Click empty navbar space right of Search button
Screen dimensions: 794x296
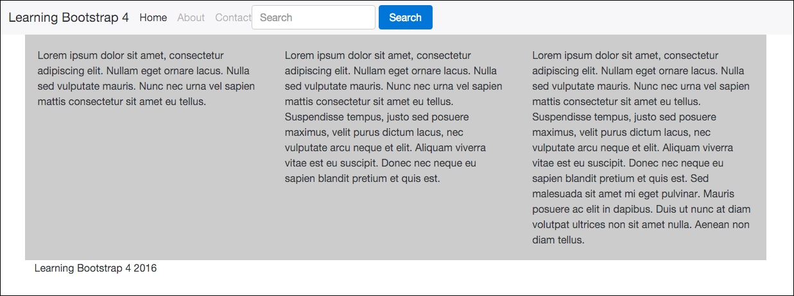610,17
